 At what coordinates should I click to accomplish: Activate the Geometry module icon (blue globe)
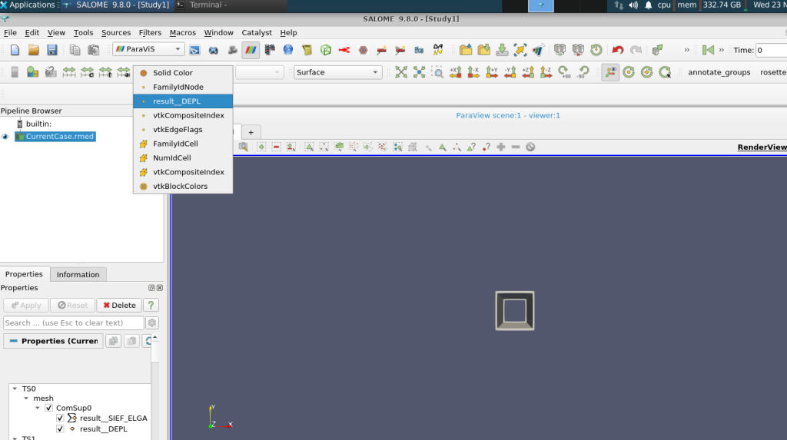pyautogui.click(x=288, y=50)
